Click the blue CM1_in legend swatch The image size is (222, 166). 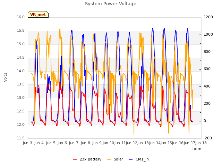(131, 160)
